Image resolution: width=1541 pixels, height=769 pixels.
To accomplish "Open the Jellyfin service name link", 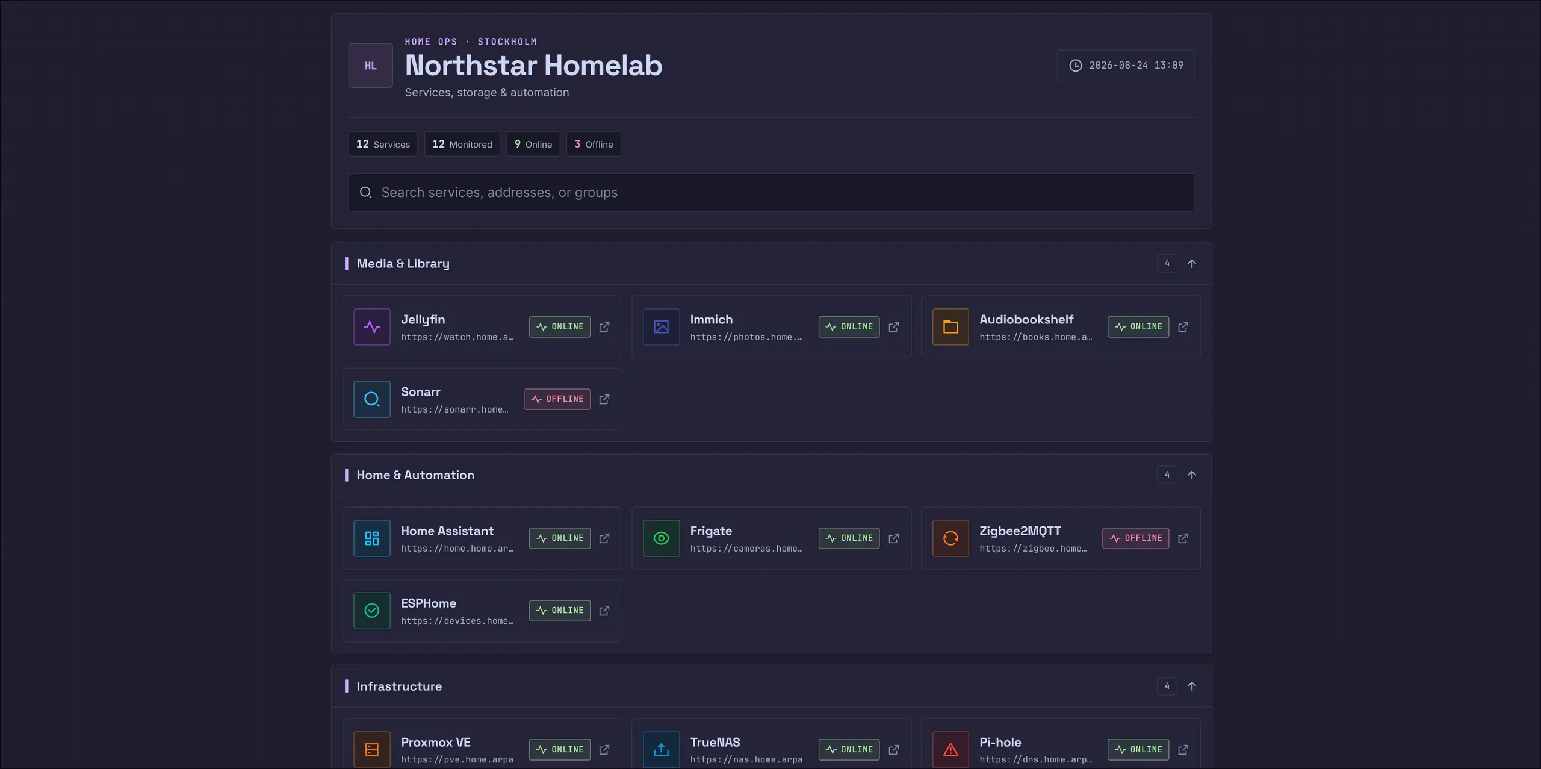I will [x=423, y=320].
